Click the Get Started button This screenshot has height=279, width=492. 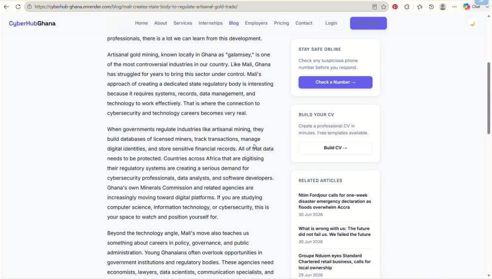tap(369, 23)
